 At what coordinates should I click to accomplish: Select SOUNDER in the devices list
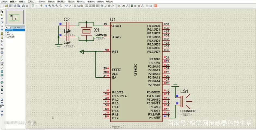click(x=15, y=37)
